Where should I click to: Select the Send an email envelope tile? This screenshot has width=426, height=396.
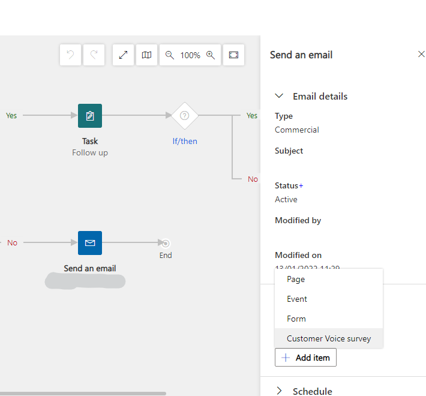tap(90, 243)
